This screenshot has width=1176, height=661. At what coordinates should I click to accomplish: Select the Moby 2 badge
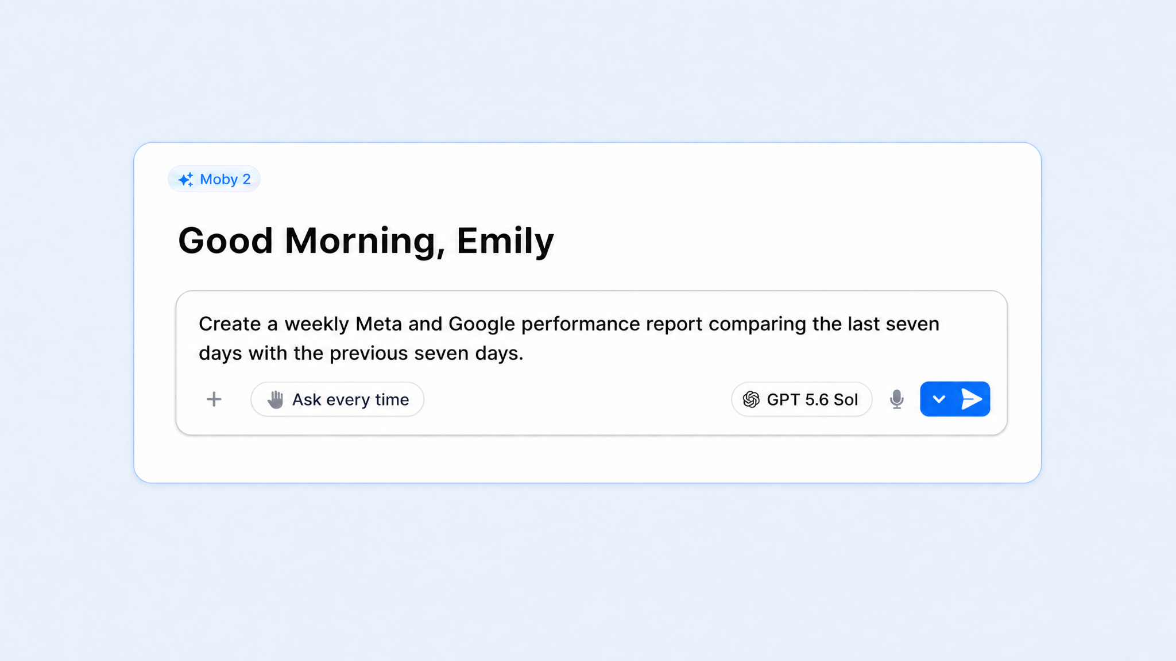[214, 179]
